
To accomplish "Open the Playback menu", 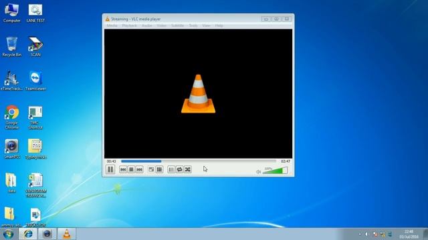I will (x=129, y=25).
